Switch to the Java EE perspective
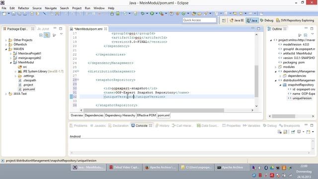 [x=237, y=20]
